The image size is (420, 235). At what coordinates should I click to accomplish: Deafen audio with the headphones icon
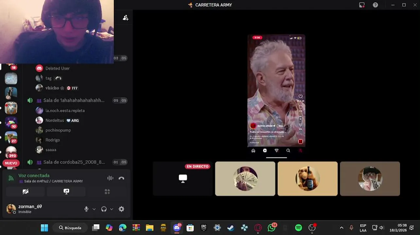(x=104, y=209)
